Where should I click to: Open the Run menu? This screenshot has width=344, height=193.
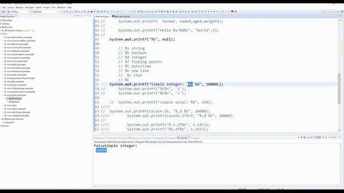54,8
